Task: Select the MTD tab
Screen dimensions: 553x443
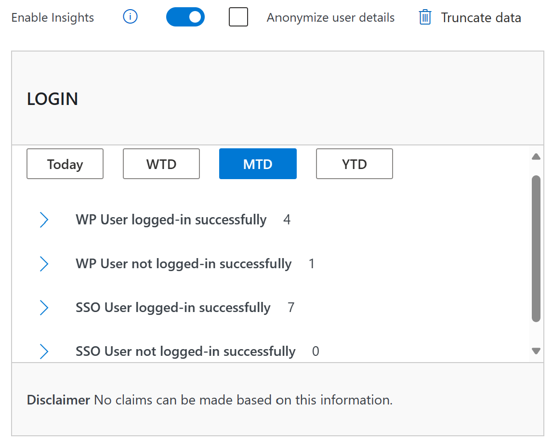Action: click(258, 164)
